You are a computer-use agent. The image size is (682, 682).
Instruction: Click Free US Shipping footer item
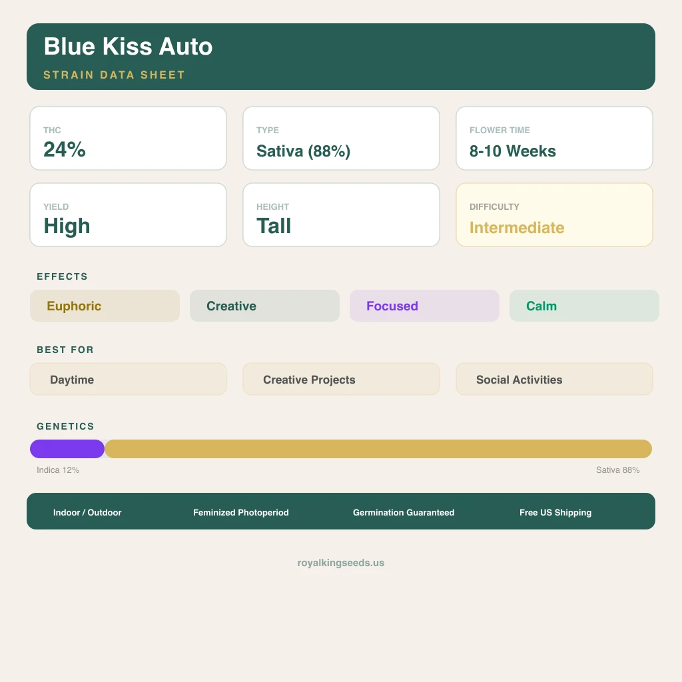(x=555, y=512)
